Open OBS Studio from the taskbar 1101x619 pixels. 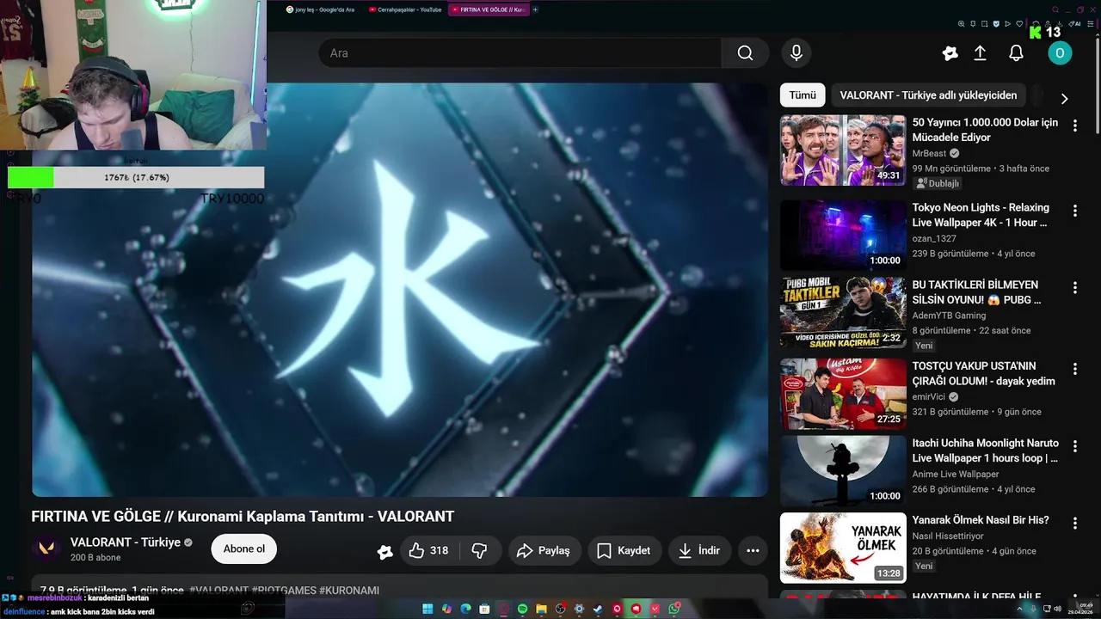click(560, 609)
